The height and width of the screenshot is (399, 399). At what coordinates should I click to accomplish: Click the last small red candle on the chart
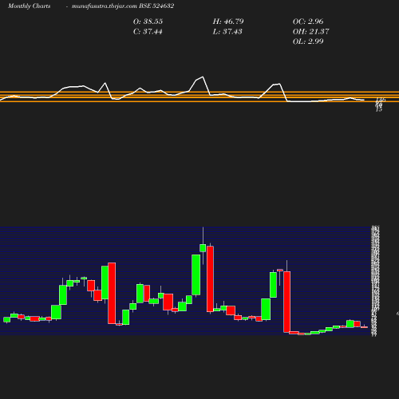[x=364, y=327]
